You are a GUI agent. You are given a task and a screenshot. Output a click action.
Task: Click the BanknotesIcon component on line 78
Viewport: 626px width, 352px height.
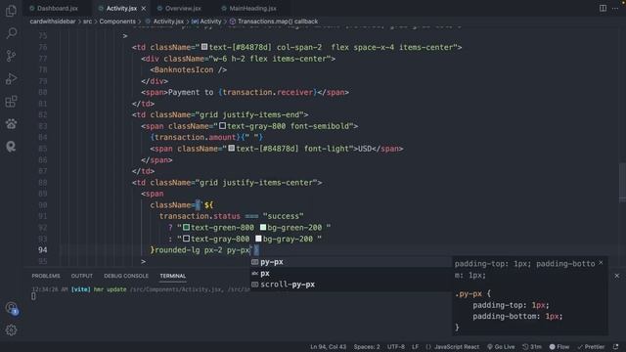(184, 69)
